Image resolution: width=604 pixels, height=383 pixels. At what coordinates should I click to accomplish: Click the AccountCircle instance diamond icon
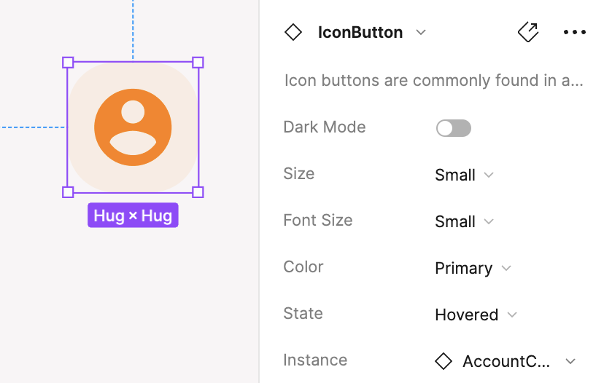444,361
